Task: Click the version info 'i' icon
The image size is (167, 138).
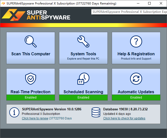Action: (x=14, y=112)
